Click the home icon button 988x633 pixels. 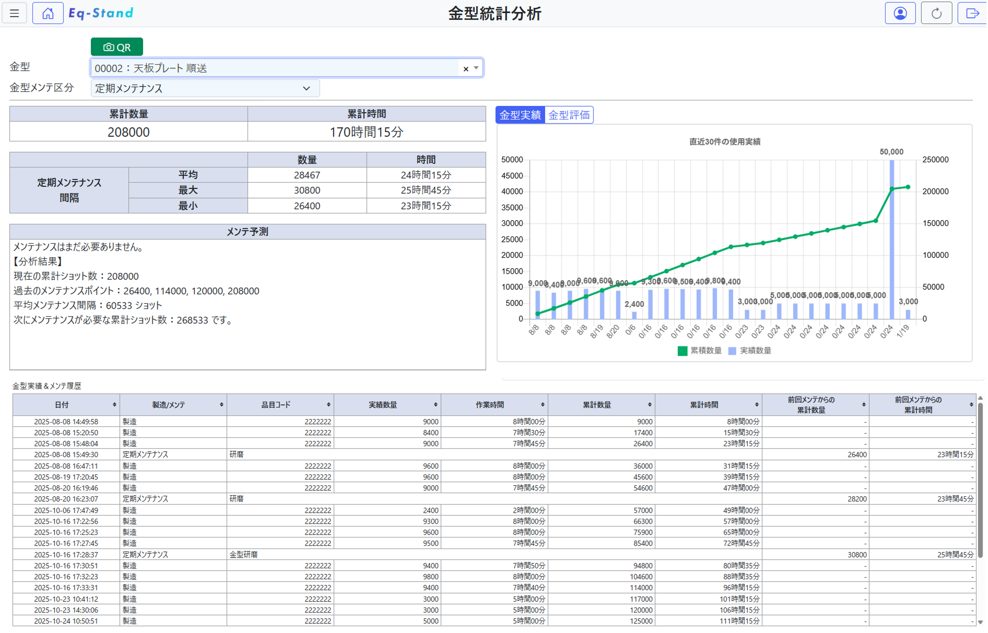pos(48,13)
